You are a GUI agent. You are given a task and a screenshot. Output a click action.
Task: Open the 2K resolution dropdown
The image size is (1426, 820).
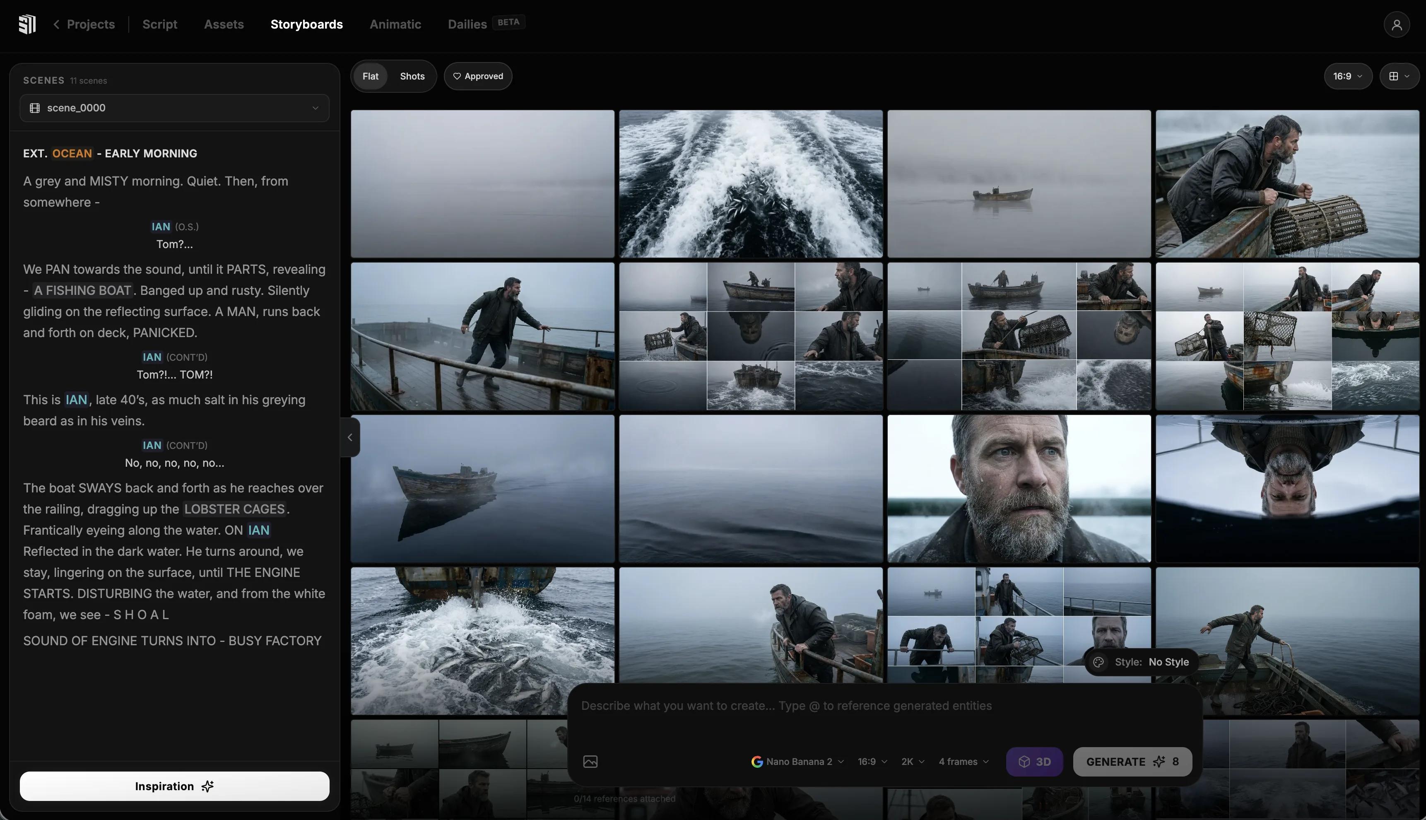pyautogui.click(x=913, y=762)
